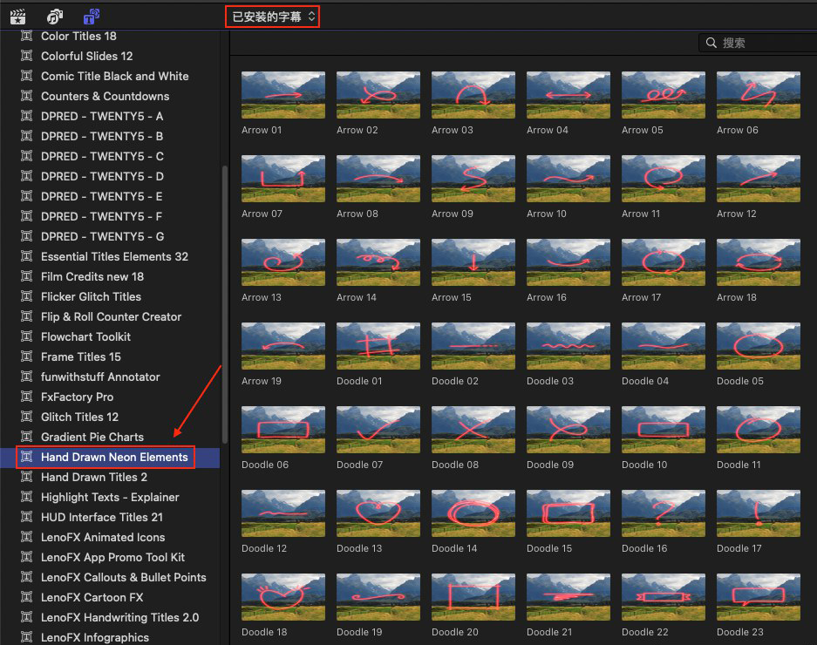Click the icon beside Flicker Glitch Titles
The height and width of the screenshot is (645, 817).
[26, 296]
